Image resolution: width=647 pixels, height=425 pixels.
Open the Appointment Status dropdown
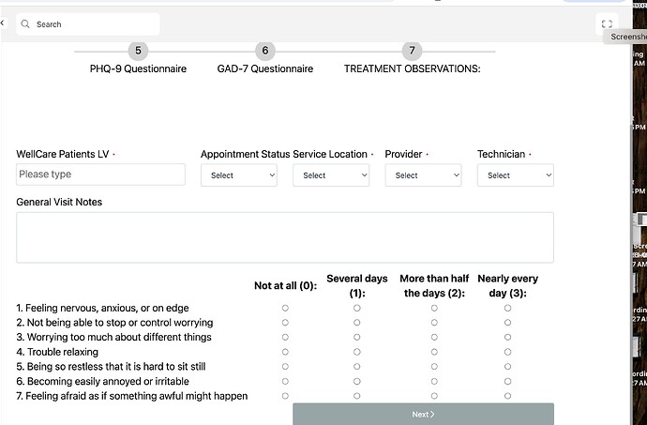[239, 175]
